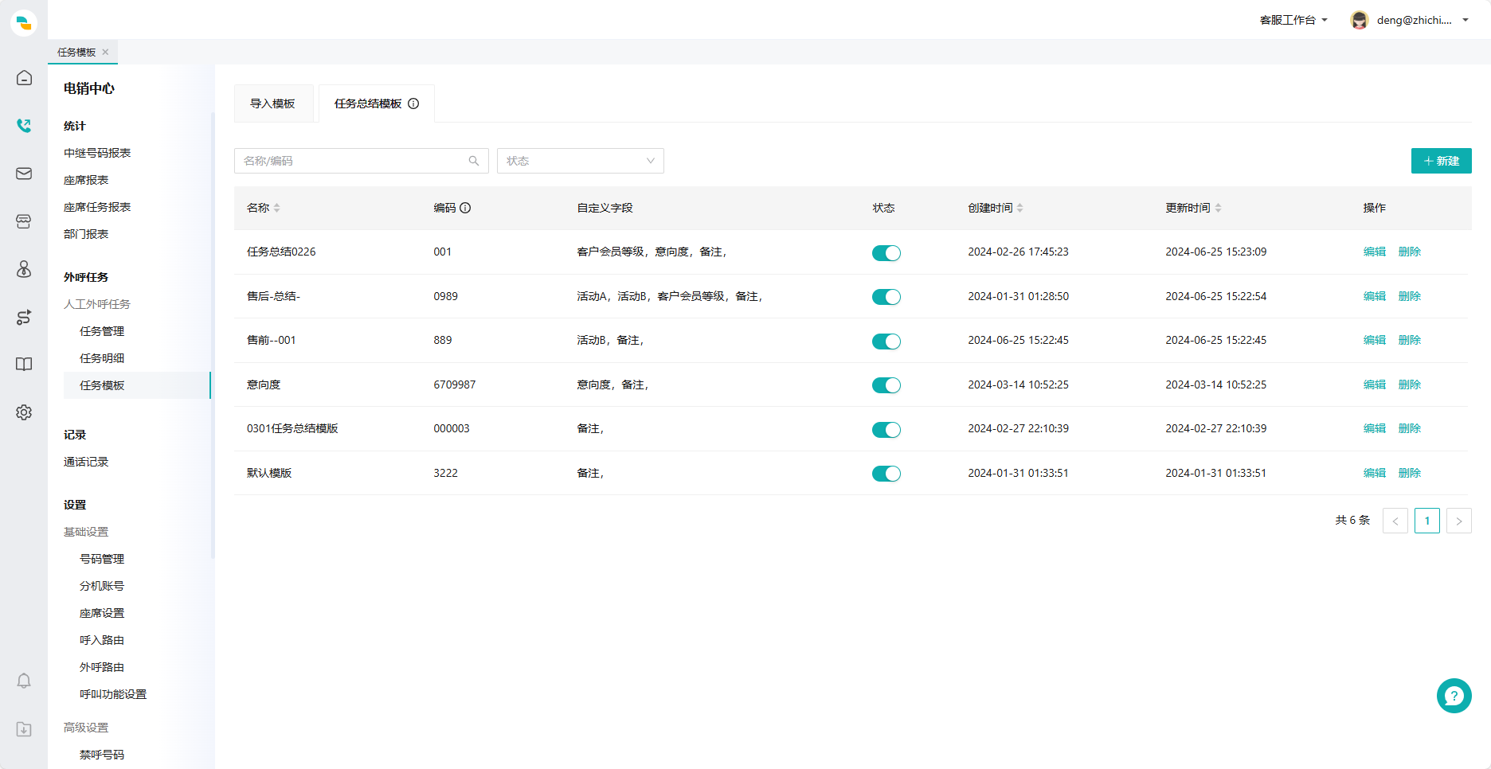Click the info icon beside 任务总结模板 tab
The width and height of the screenshot is (1491, 769).
[413, 103]
